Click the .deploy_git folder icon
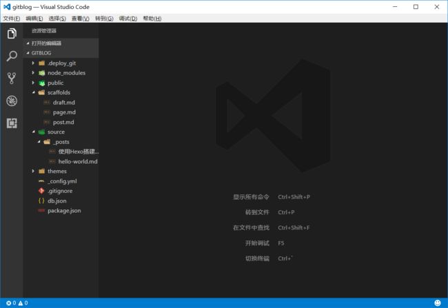This screenshot has height=308, width=448. point(42,63)
